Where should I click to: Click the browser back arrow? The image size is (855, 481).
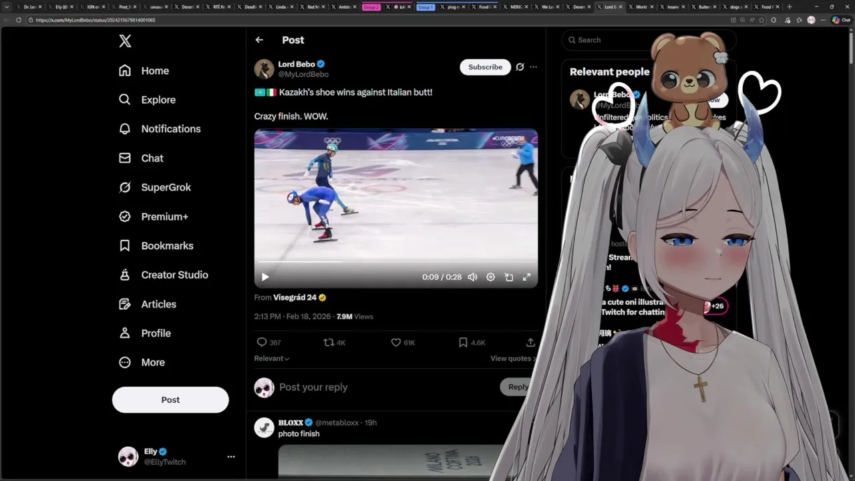click(7, 20)
